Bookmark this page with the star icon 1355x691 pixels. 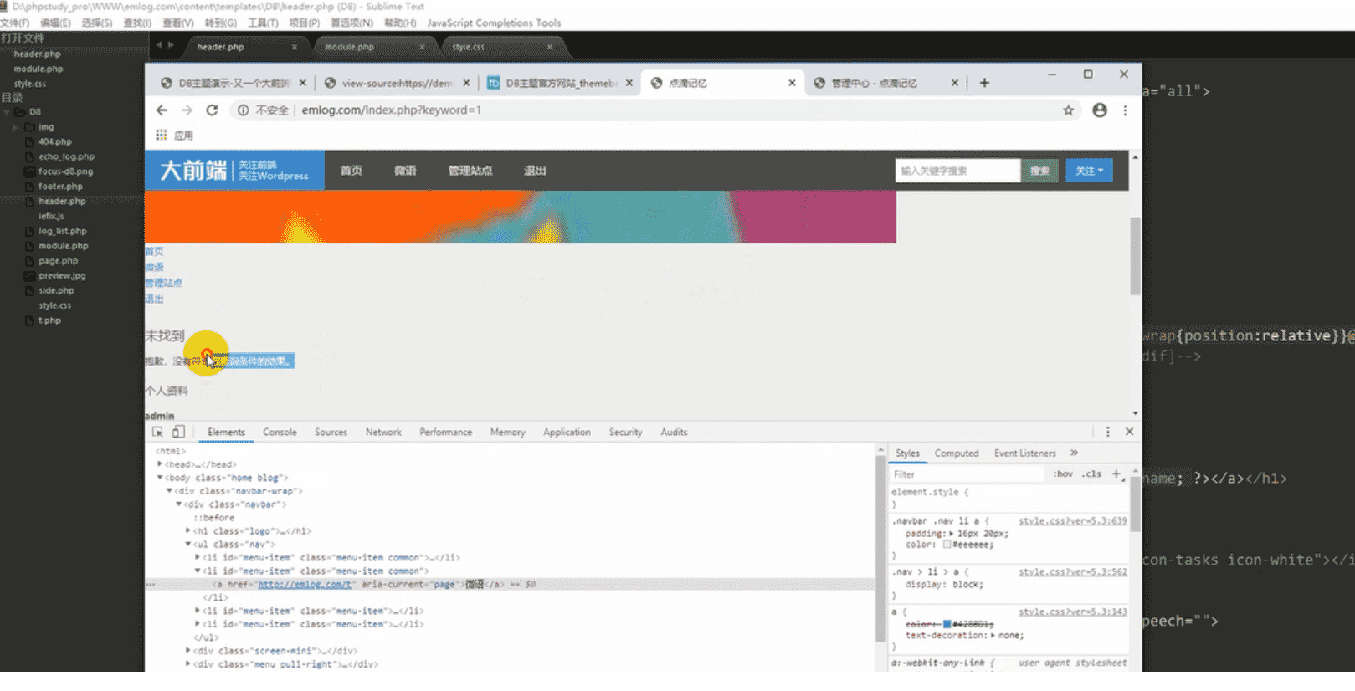pyautogui.click(x=1068, y=110)
